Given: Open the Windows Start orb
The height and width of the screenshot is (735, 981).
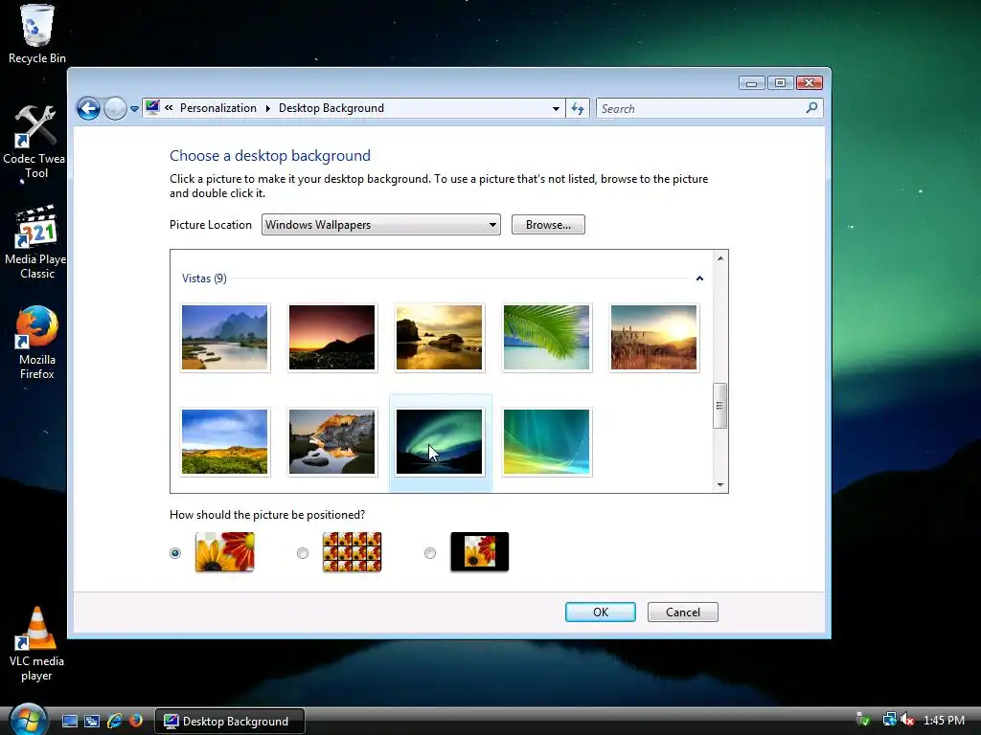Looking at the screenshot, I should 28,720.
